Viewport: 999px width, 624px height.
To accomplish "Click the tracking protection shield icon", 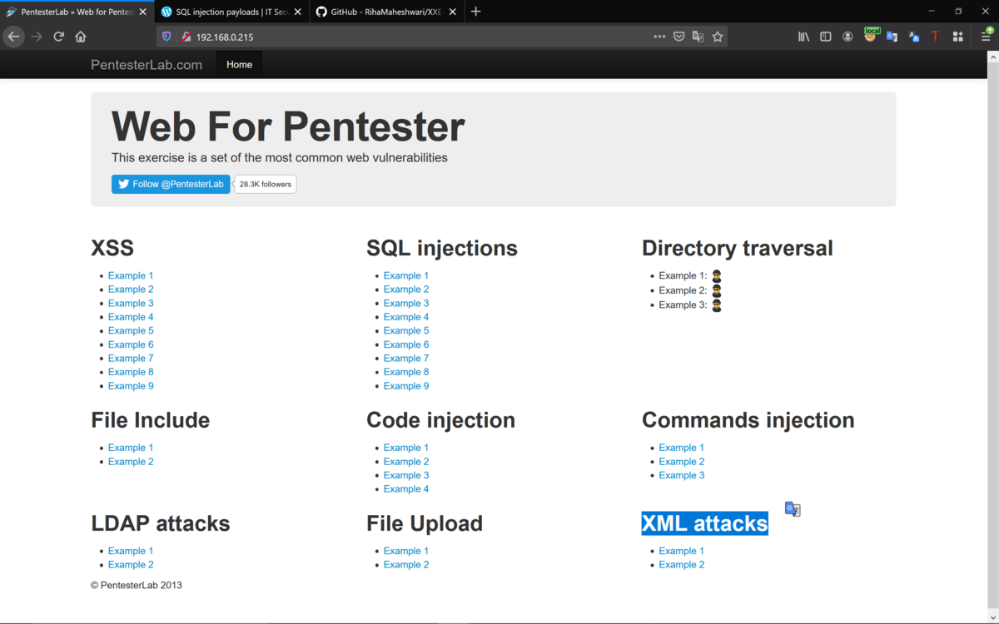I will point(166,37).
